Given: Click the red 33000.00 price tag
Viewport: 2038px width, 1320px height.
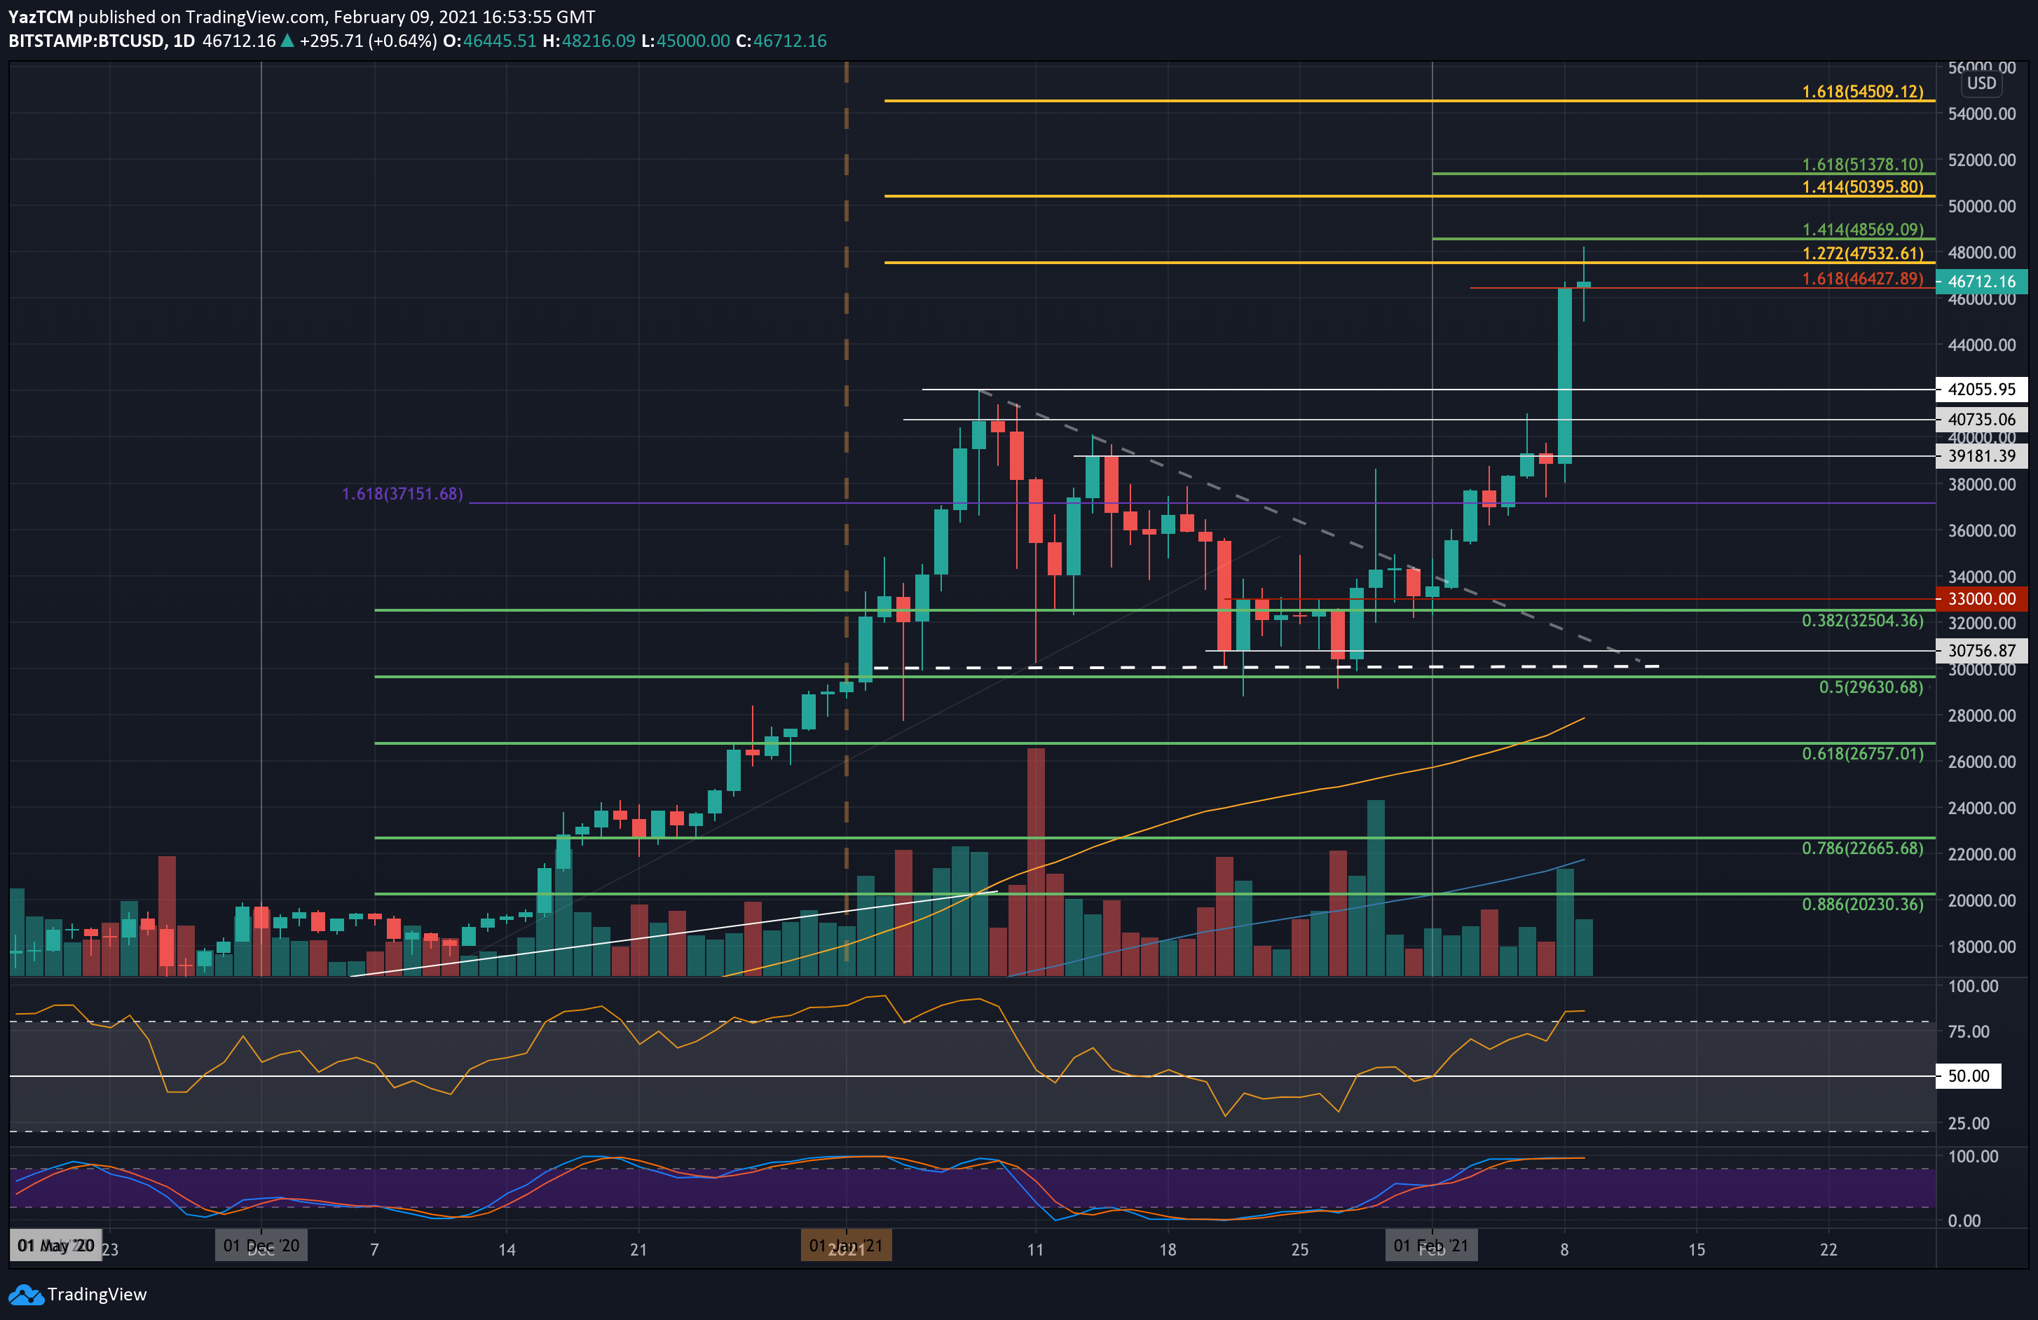Looking at the screenshot, I should coord(1981,598).
